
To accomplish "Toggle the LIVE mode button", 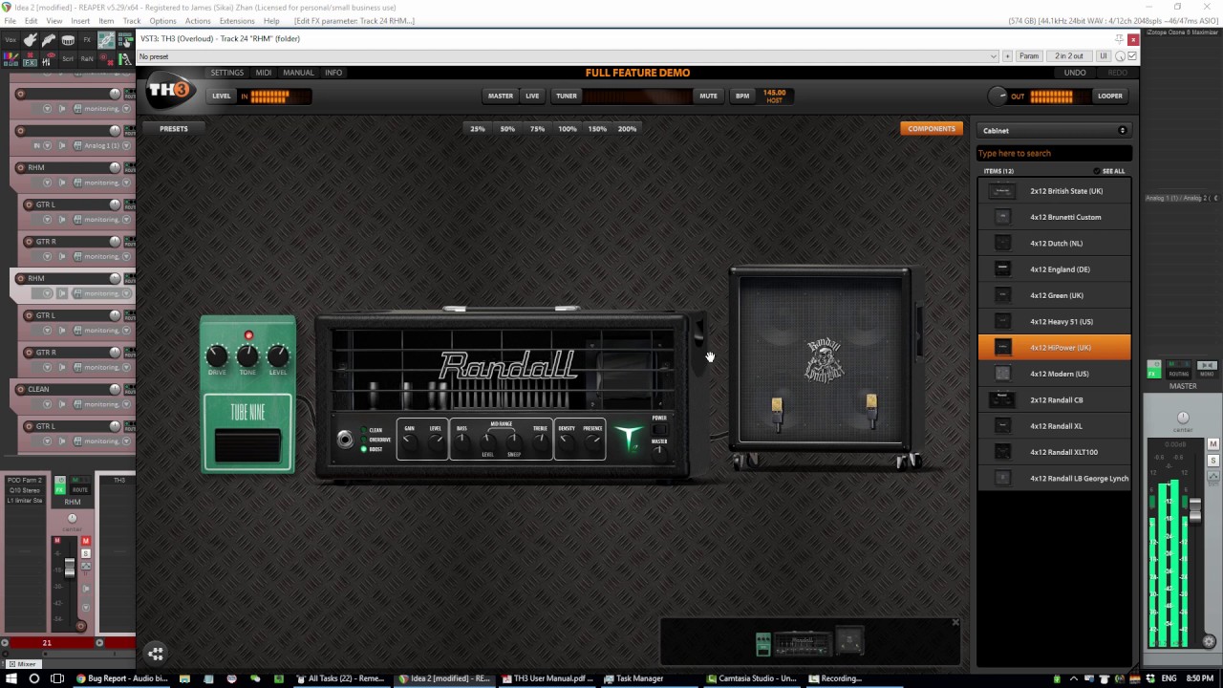I will (532, 96).
